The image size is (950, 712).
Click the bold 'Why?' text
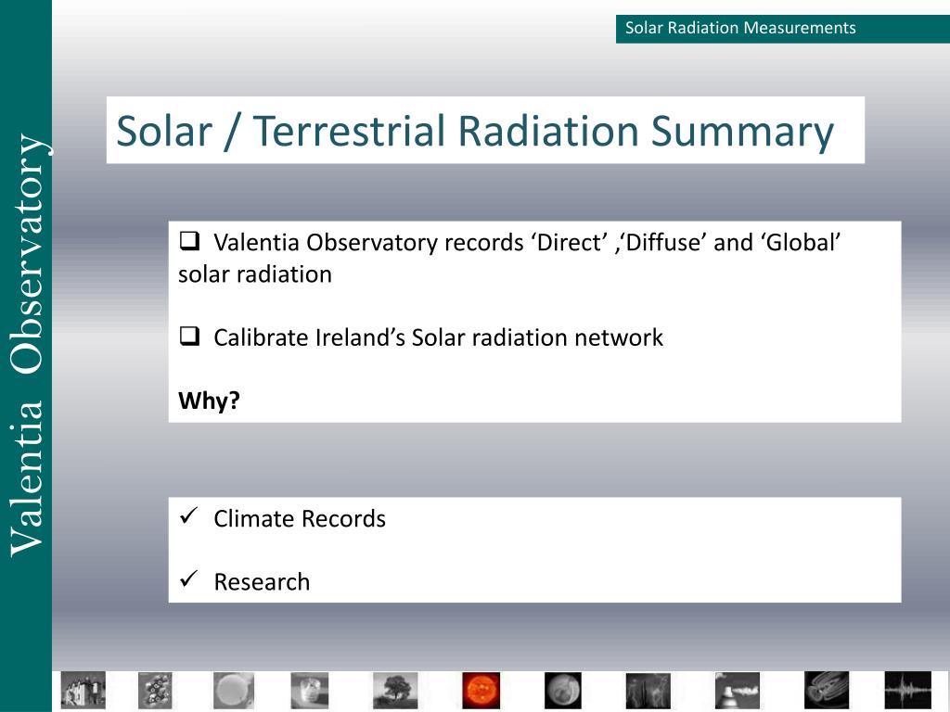pos(209,400)
